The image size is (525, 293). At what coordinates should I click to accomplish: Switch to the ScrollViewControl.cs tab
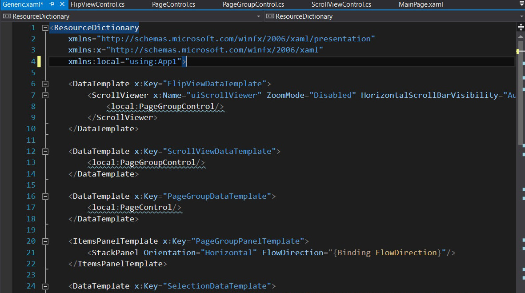pyautogui.click(x=341, y=4)
